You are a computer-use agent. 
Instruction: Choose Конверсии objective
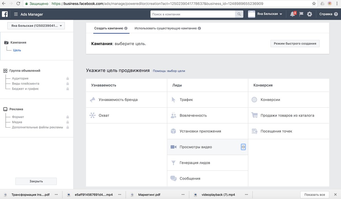(x=289, y=100)
